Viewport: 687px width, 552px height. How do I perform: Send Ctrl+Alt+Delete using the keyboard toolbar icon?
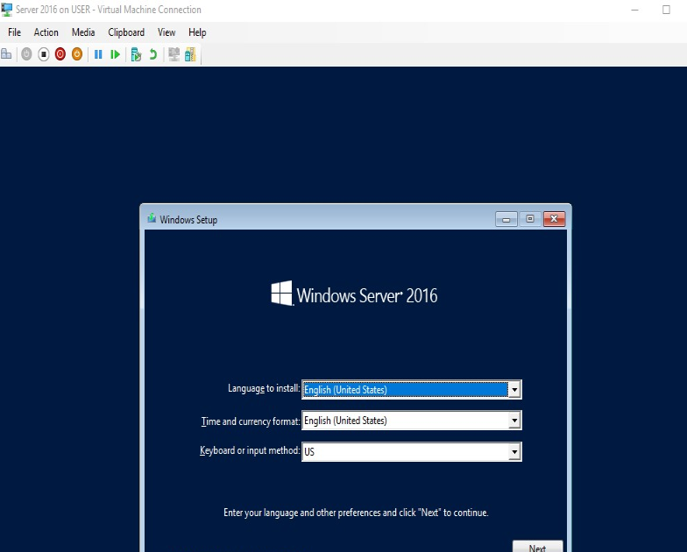tap(7, 54)
